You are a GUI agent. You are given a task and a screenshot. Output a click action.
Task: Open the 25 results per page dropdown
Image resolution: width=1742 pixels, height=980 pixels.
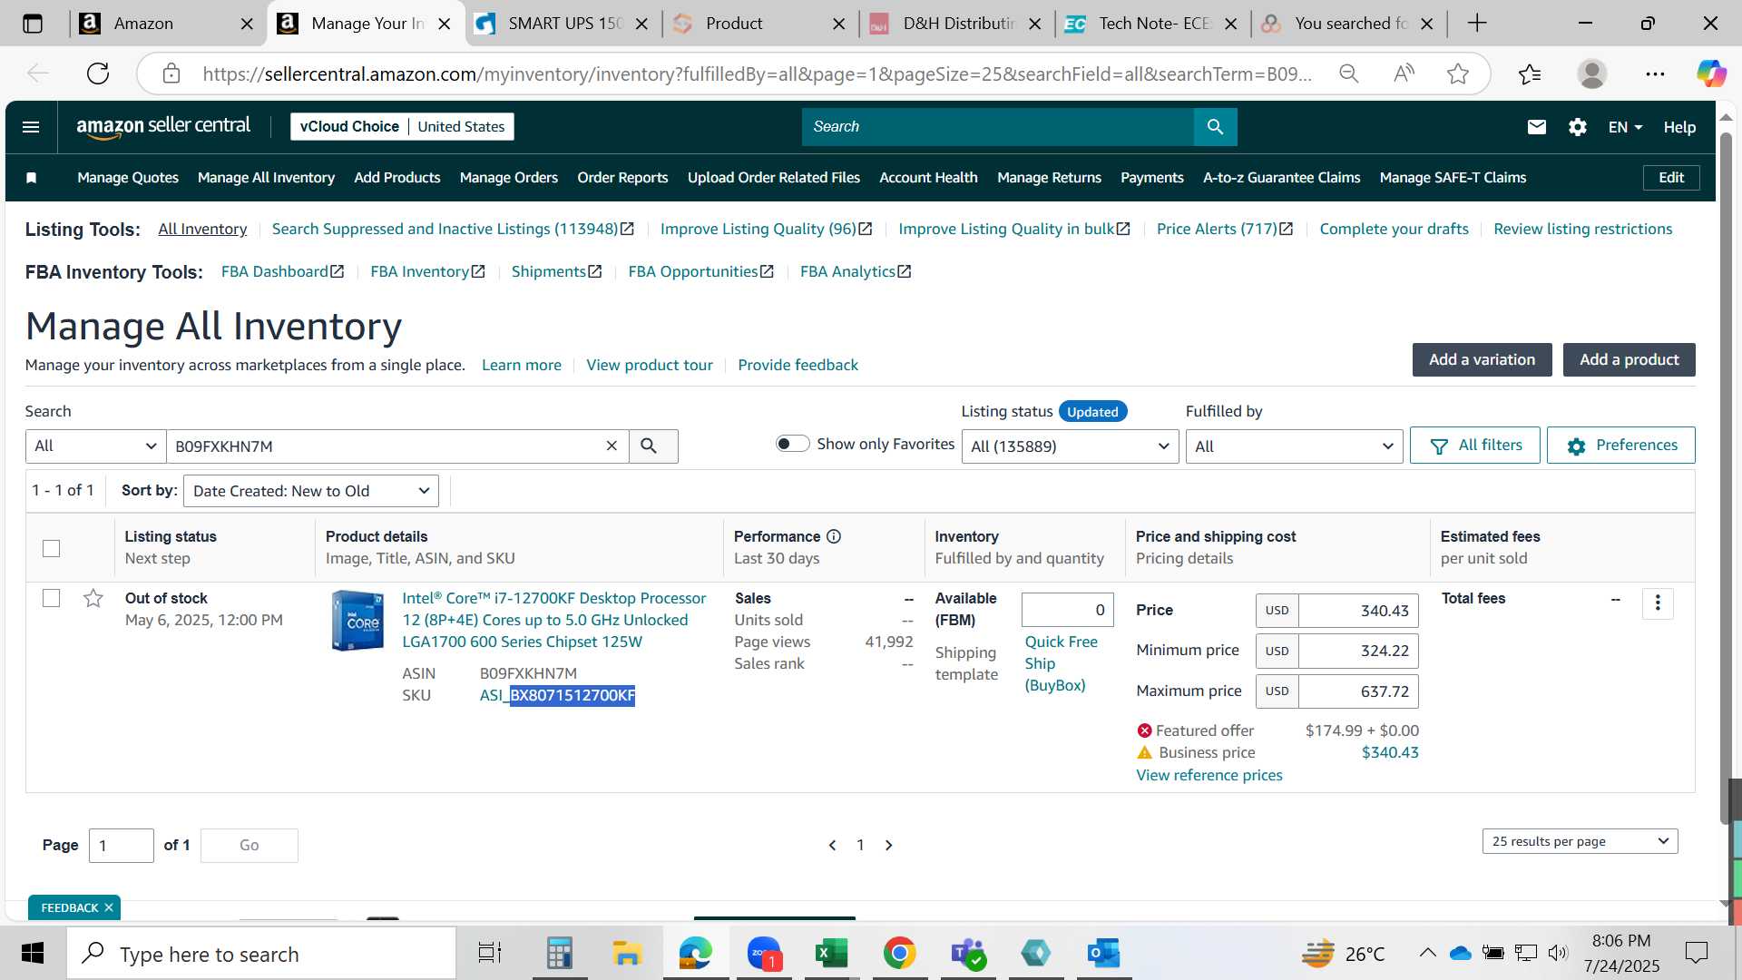(x=1580, y=841)
